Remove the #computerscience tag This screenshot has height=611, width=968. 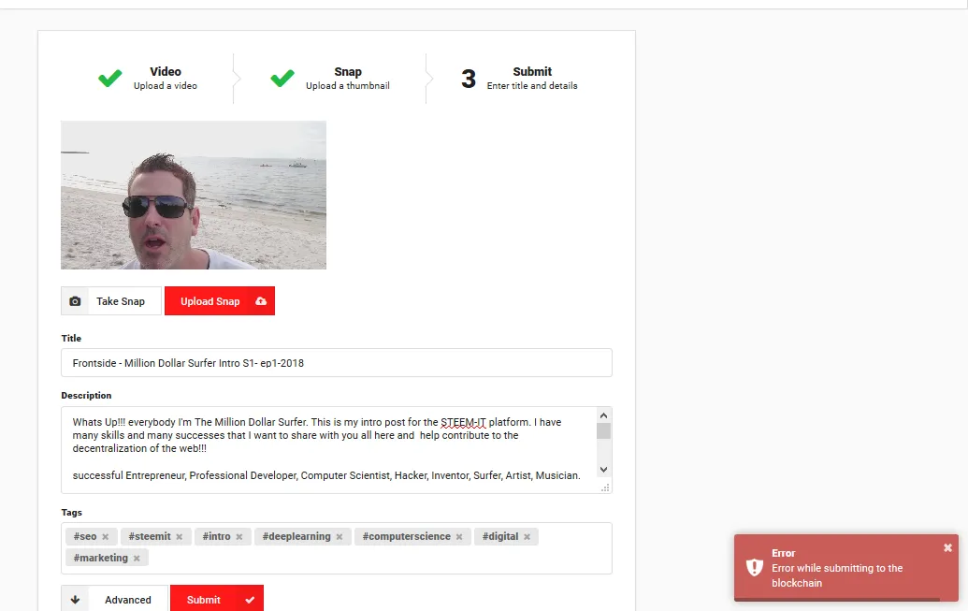(x=459, y=537)
